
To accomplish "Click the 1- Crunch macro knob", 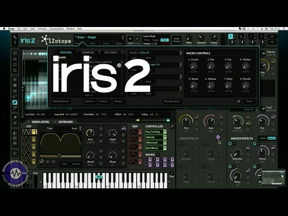I will tap(193, 66).
